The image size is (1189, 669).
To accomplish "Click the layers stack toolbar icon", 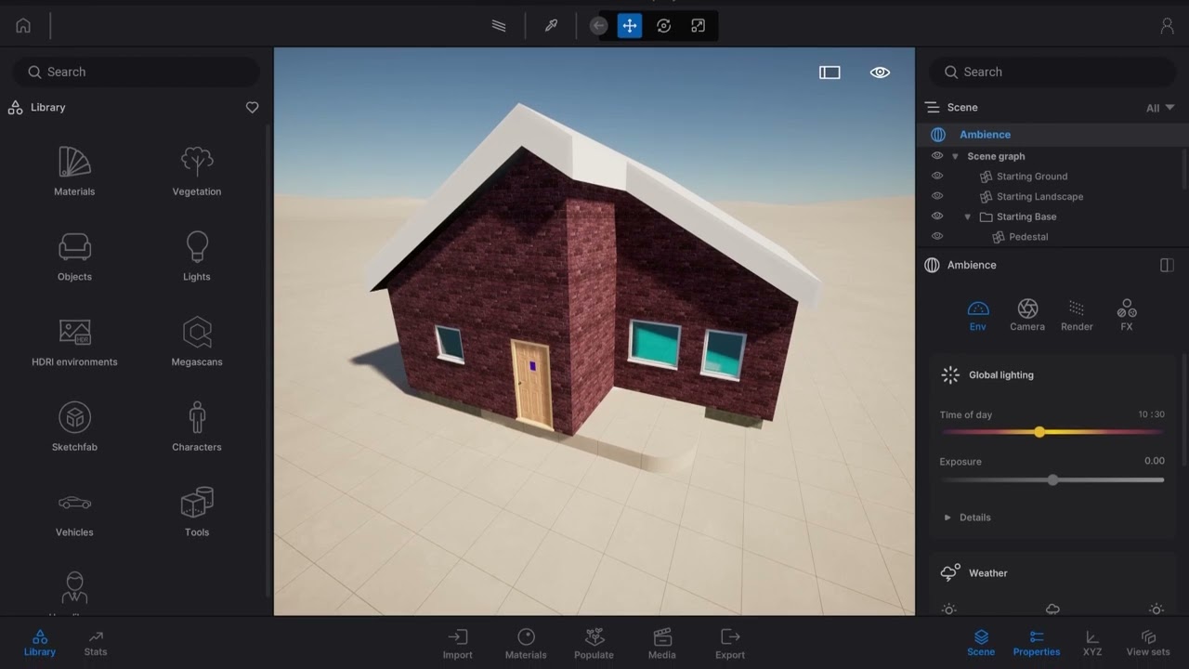I will 499,26.
